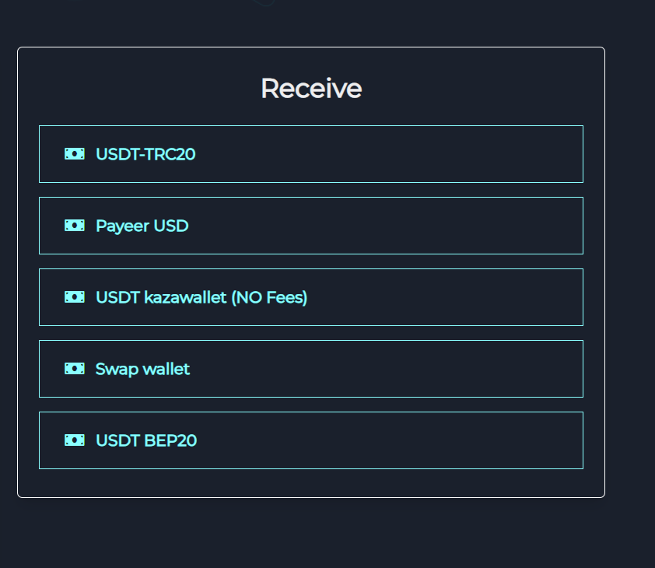Click the banknote icon next to Swap wallet
Screen dimensions: 655x568
coord(74,368)
